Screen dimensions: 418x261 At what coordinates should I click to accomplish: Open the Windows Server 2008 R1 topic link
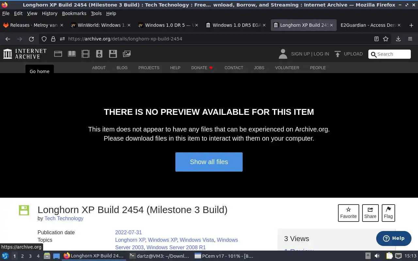click(176, 248)
